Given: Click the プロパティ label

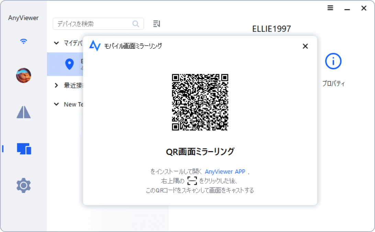Looking at the screenshot, I should tap(333, 83).
